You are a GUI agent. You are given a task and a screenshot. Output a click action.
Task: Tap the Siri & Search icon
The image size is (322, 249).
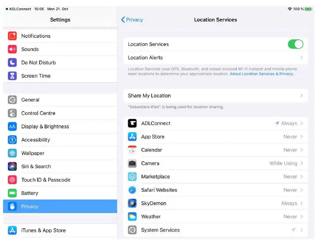[12, 167]
